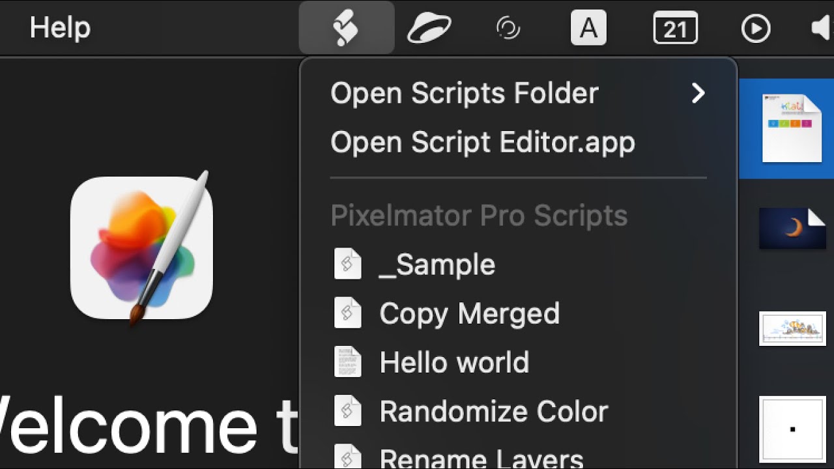Click the calendar date 21 icon
Image resolution: width=834 pixels, height=469 pixels.
[675, 29]
